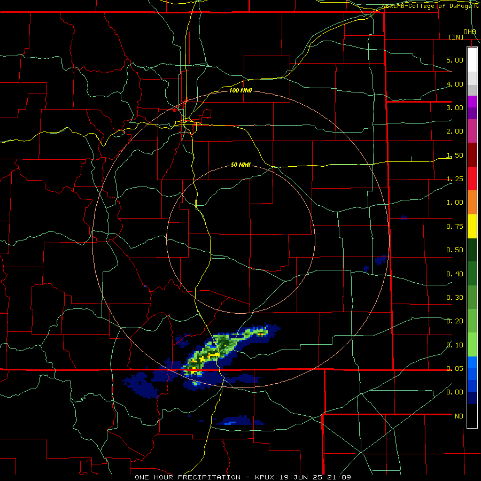Click the 2.00 legend value
Screen dimensions: 481x481
[x=455, y=131]
